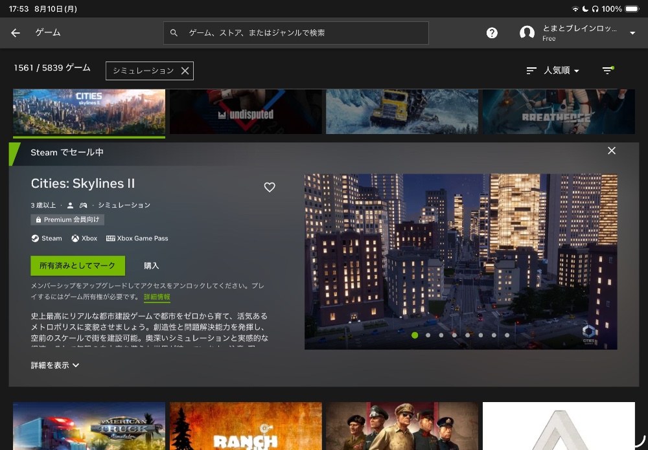Select the Cities Skylines II thumbnail
The width and height of the screenshot is (648, 450).
tap(89, 111)
